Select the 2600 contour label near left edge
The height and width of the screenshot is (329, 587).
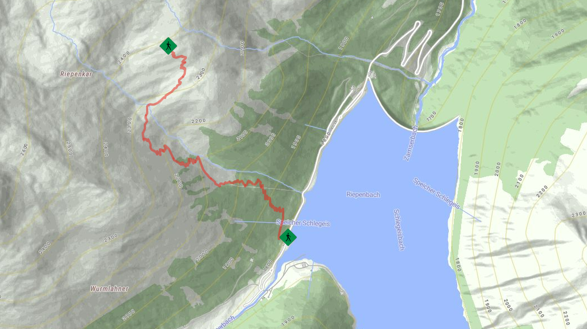click(24, 150)
